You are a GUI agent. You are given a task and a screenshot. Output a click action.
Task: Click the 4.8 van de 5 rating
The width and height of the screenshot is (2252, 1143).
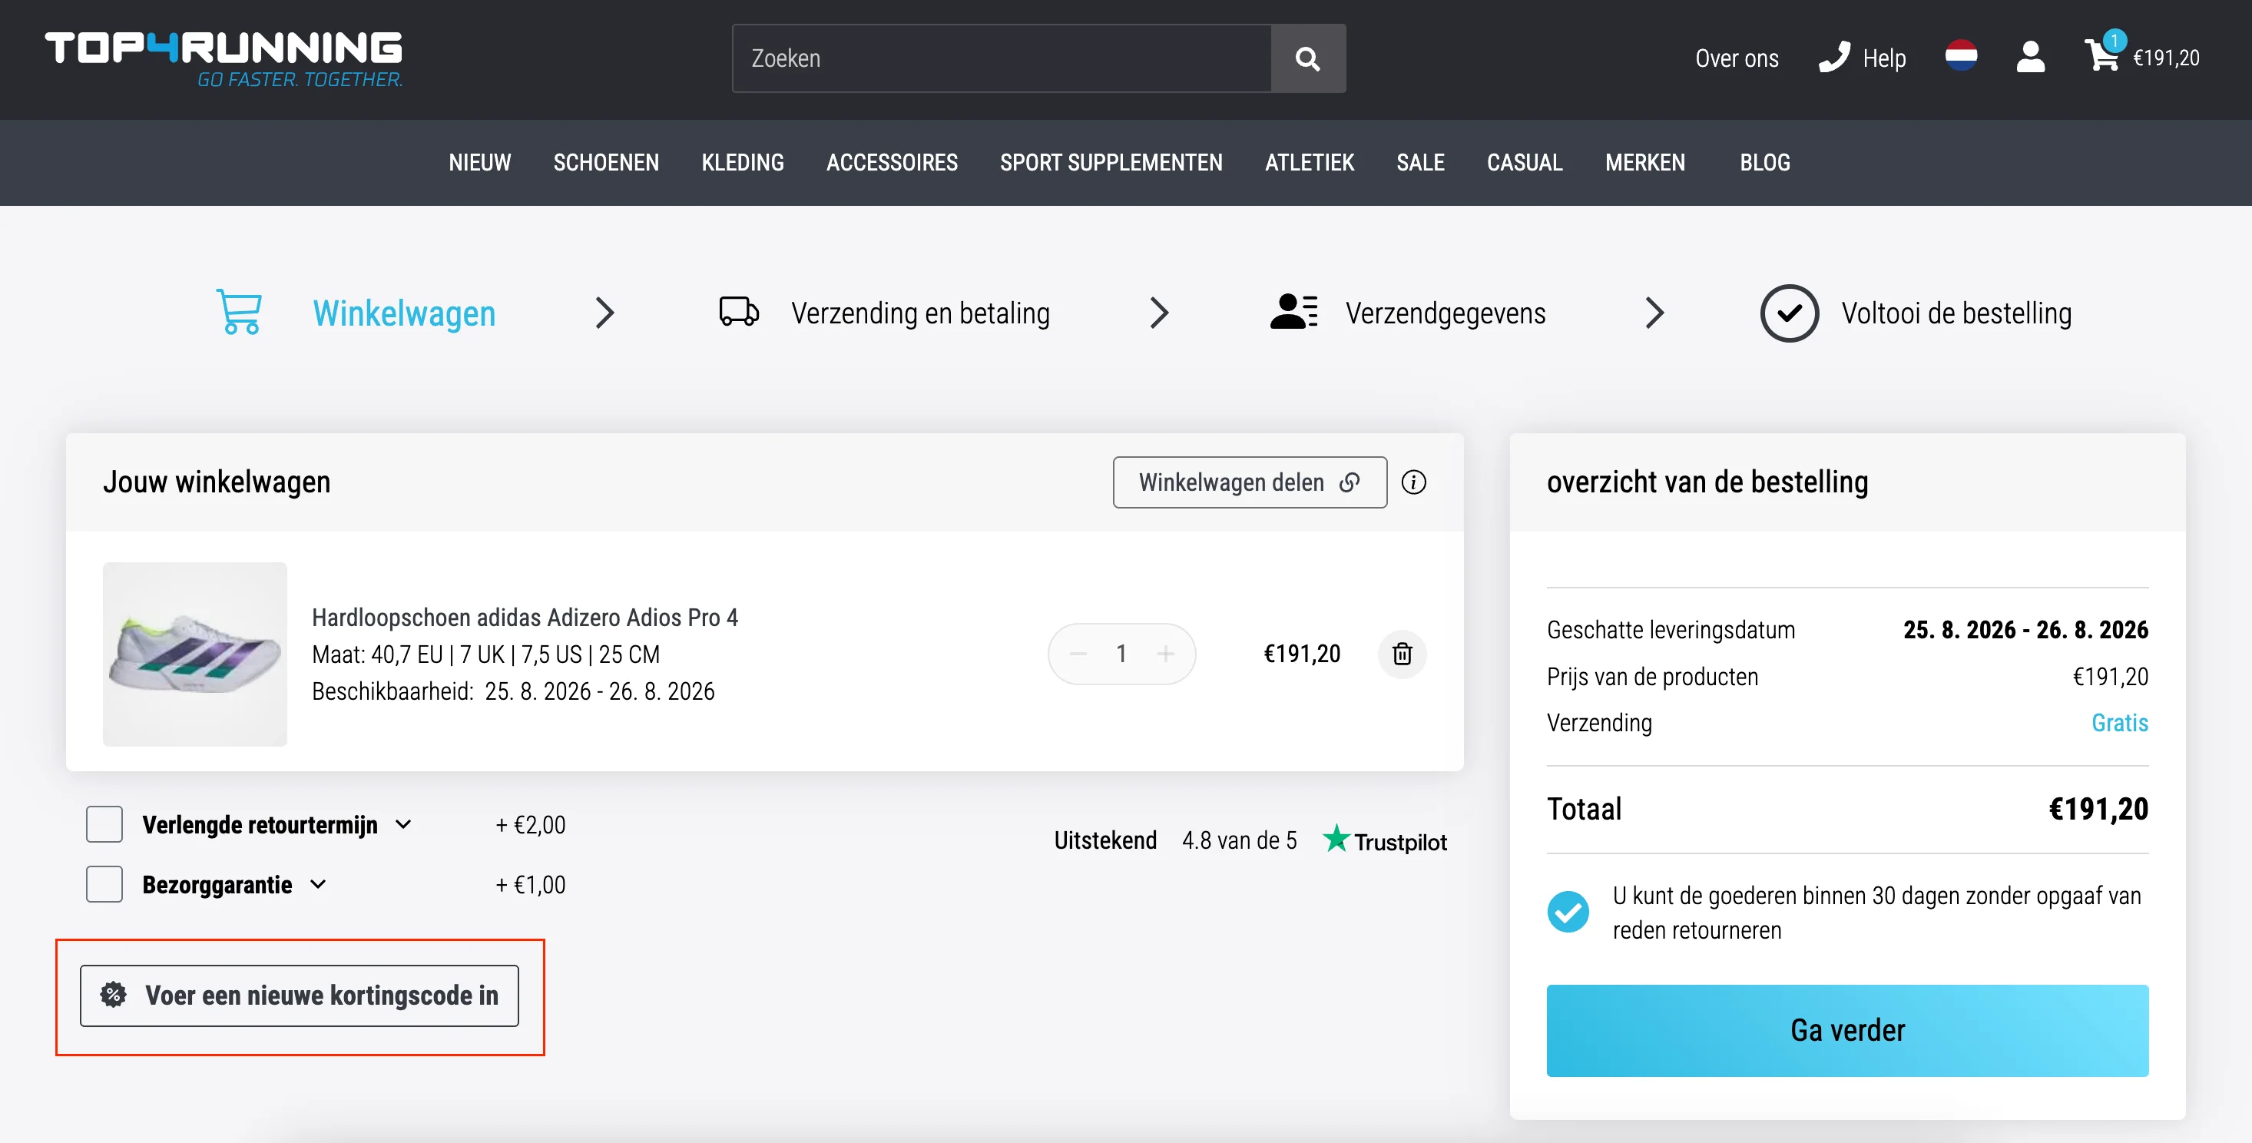click(x=1240, y=840)
